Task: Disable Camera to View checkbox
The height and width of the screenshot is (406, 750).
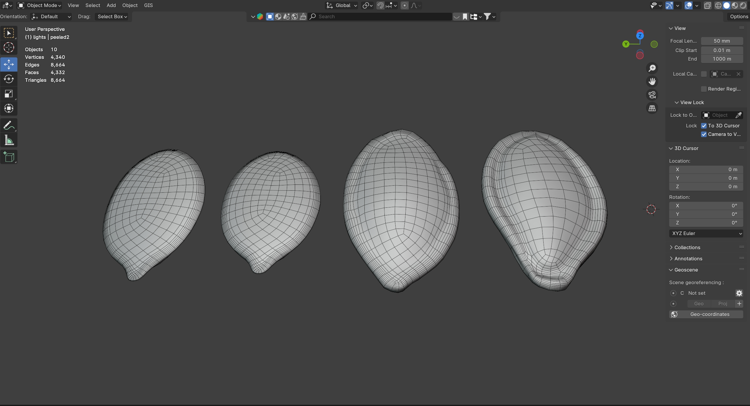Action: 704,134
